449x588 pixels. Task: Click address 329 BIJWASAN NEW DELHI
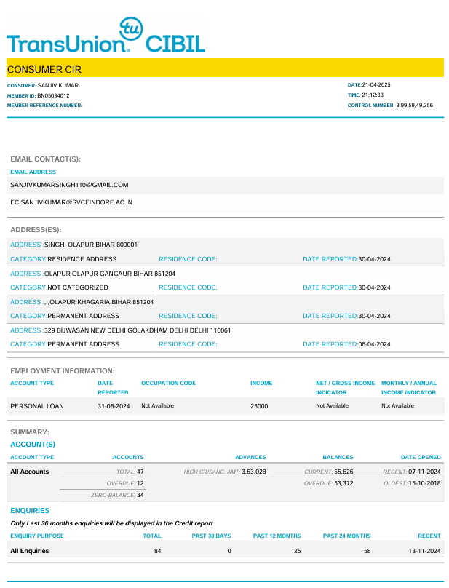pyautogui.click(x=138, y=330)
